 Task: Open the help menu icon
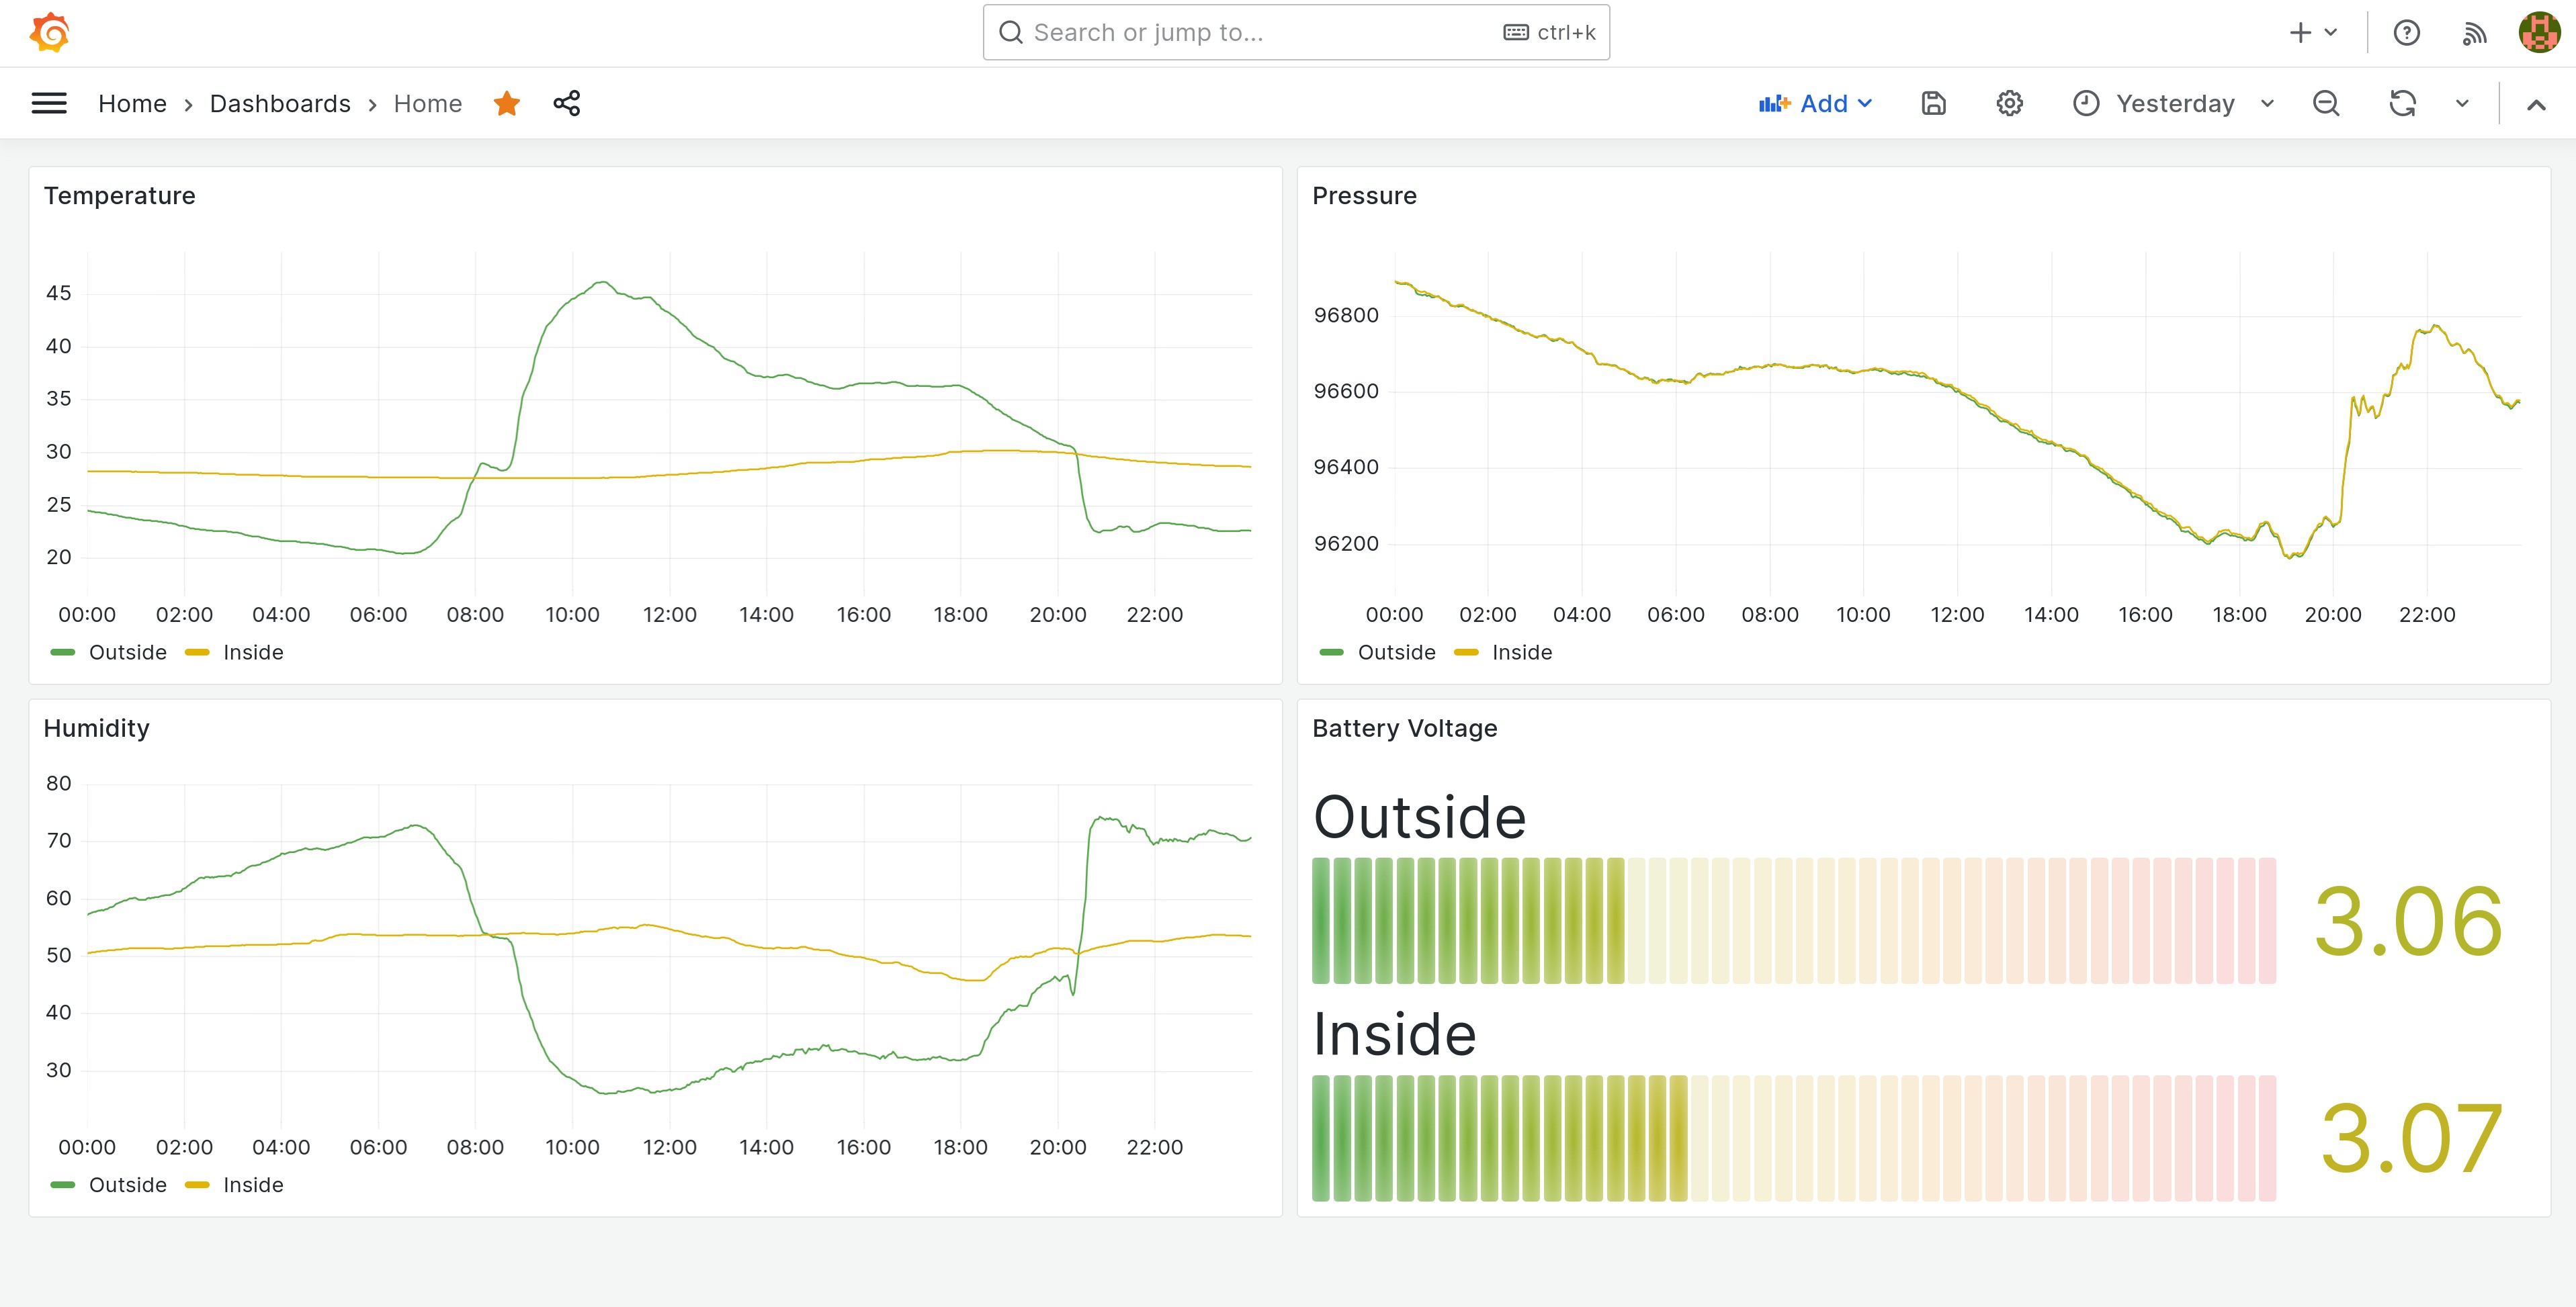coord(2407,32)
